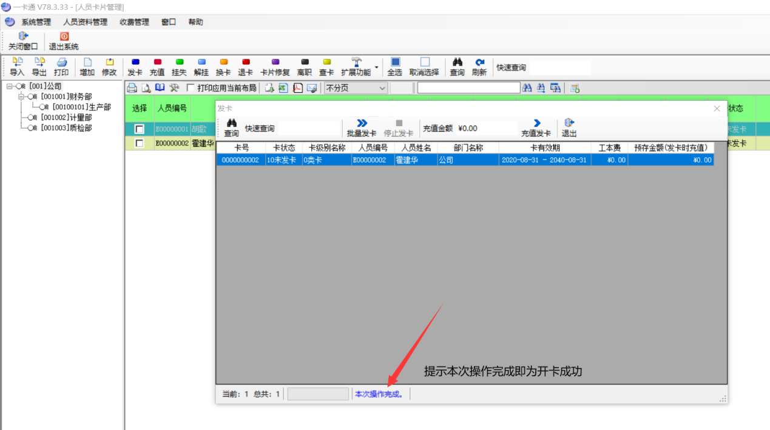Open the 系统管理 menu
The width and height of the screenshot is (770, 430).
[36, 22]
